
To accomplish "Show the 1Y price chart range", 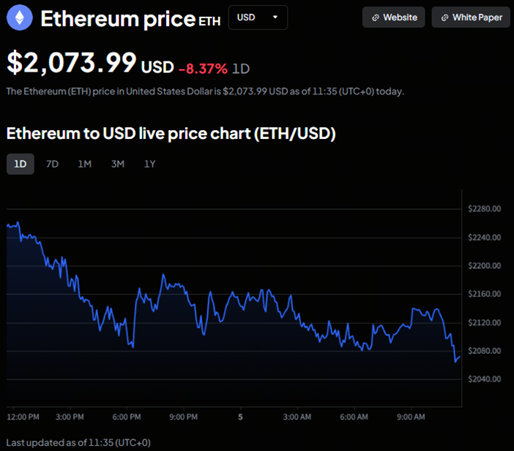I will click(149, 164).
